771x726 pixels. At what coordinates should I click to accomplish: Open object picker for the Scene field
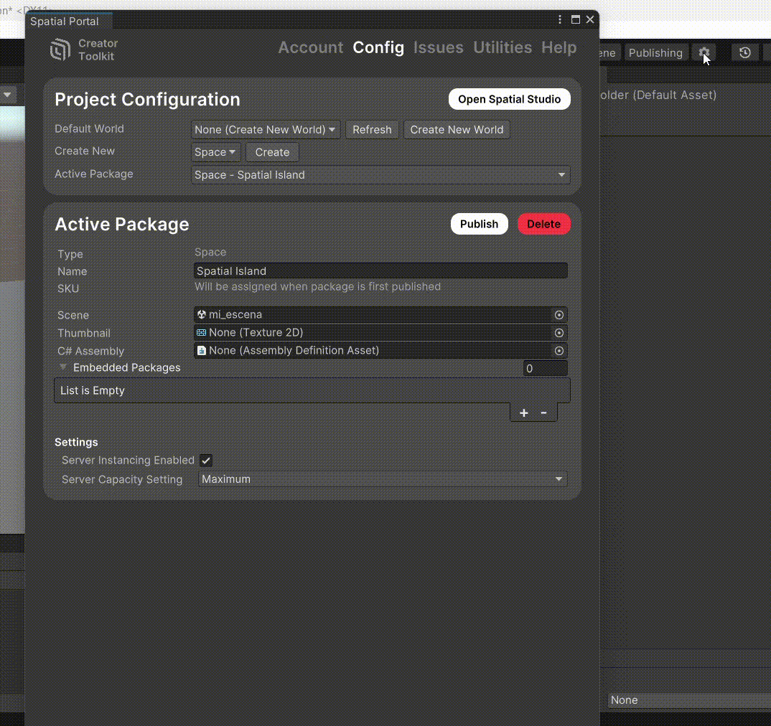[559, 315]
